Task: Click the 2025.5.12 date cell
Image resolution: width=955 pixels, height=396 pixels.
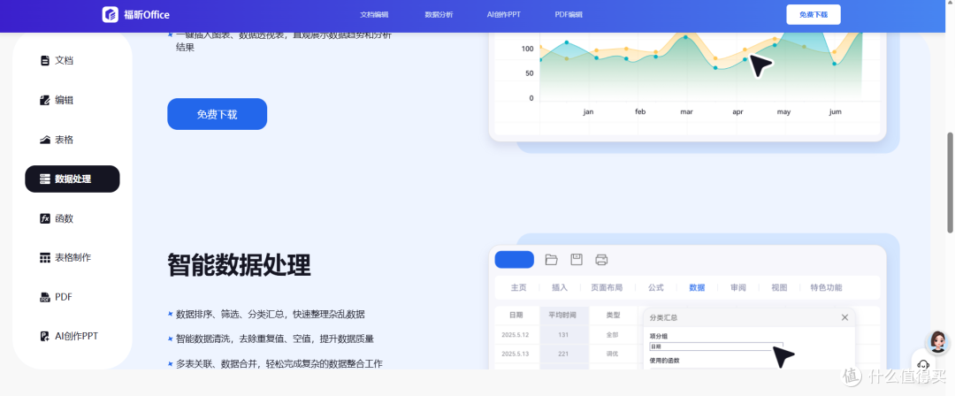Action: 516,334
